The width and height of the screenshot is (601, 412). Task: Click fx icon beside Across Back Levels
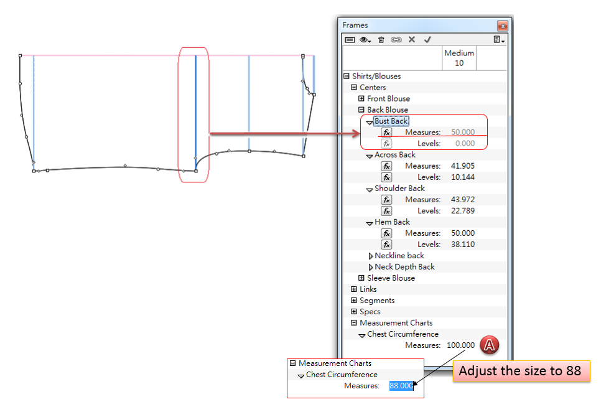coord(386,177)
